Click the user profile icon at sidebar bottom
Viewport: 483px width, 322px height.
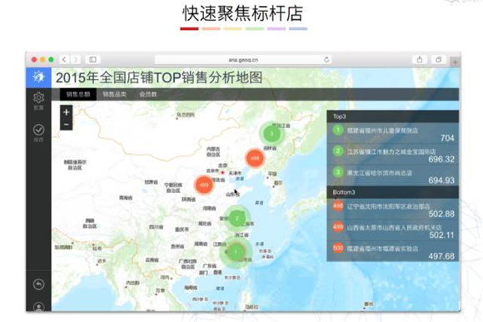[38, 307]
